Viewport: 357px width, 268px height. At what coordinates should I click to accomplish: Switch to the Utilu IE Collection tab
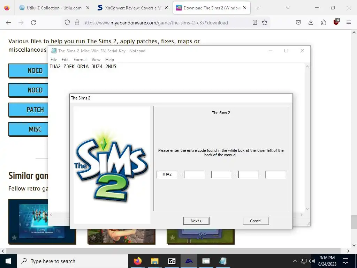54,8
